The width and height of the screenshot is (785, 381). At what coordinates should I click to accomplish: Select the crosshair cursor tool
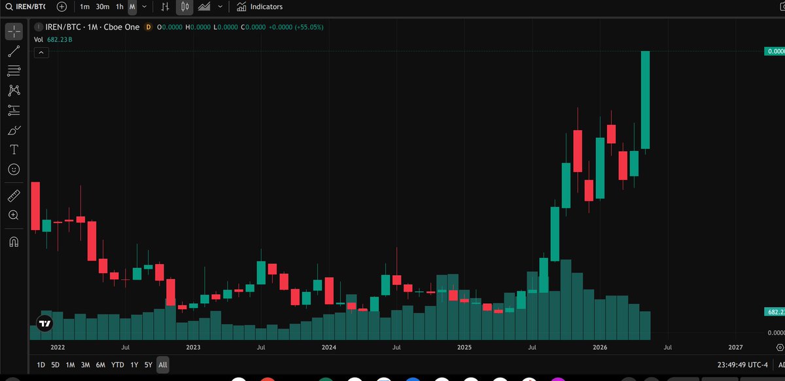pyautogui.click(x=14, y=31)
